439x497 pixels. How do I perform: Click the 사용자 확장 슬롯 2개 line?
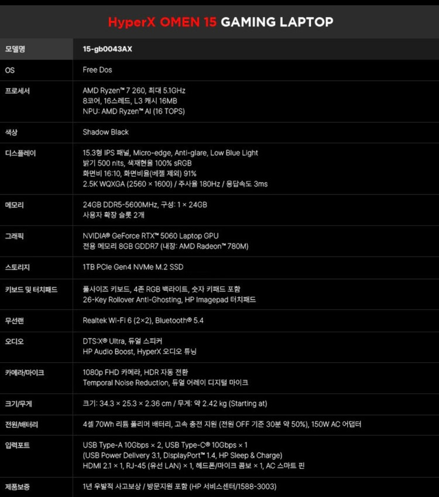[x=114, y=215]
